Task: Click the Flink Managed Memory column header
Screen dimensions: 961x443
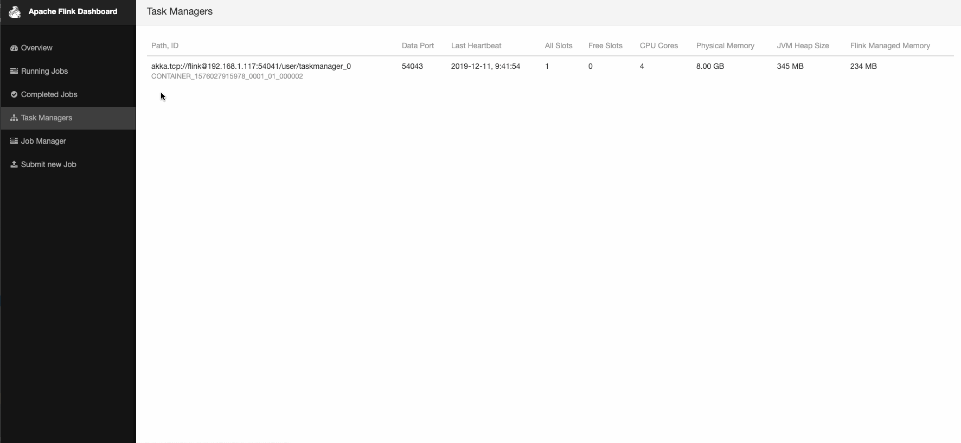Action: point(890,46)
